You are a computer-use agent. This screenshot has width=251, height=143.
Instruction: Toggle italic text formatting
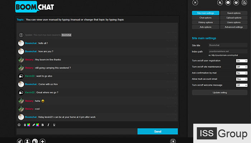click(48, 125)
